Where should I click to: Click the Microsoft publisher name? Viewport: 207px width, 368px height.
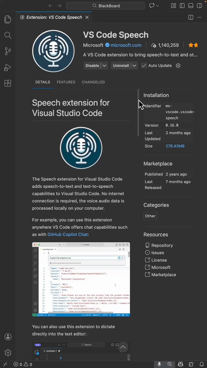[93, 45]
